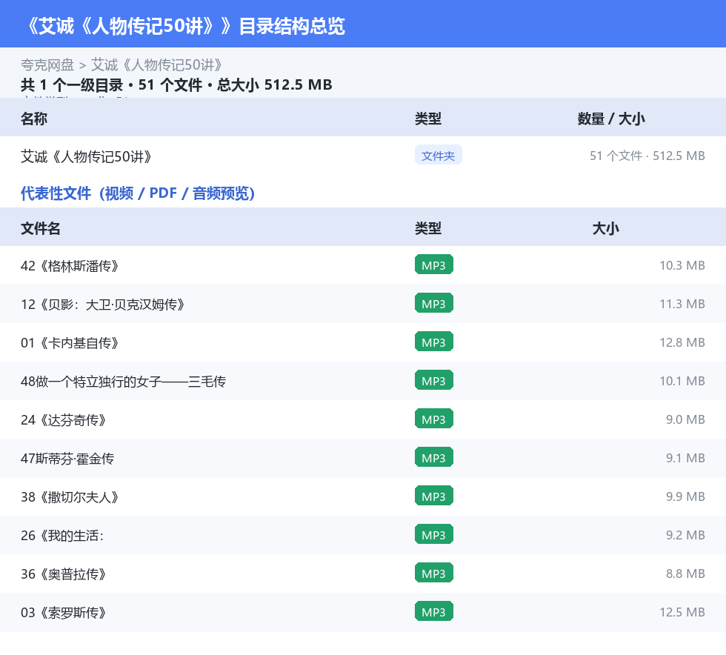Open the 艾诚《人物传记50讲》 breadcrumb path
726x655 pixels.
click(x=157, y=65)
